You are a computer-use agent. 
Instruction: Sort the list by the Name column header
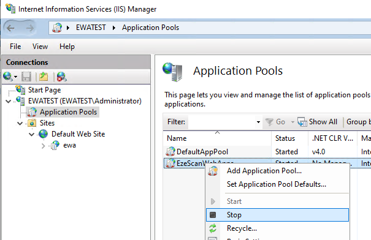pos(217,138)
